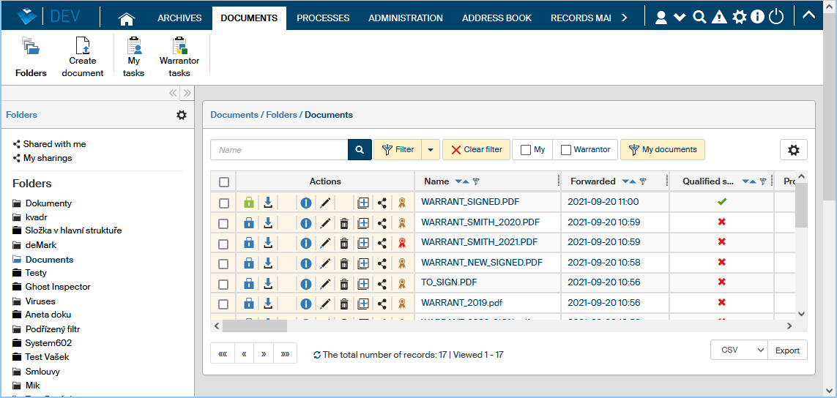
Task: Open the Warrantor tasks icon
Action: coord(179,46)
